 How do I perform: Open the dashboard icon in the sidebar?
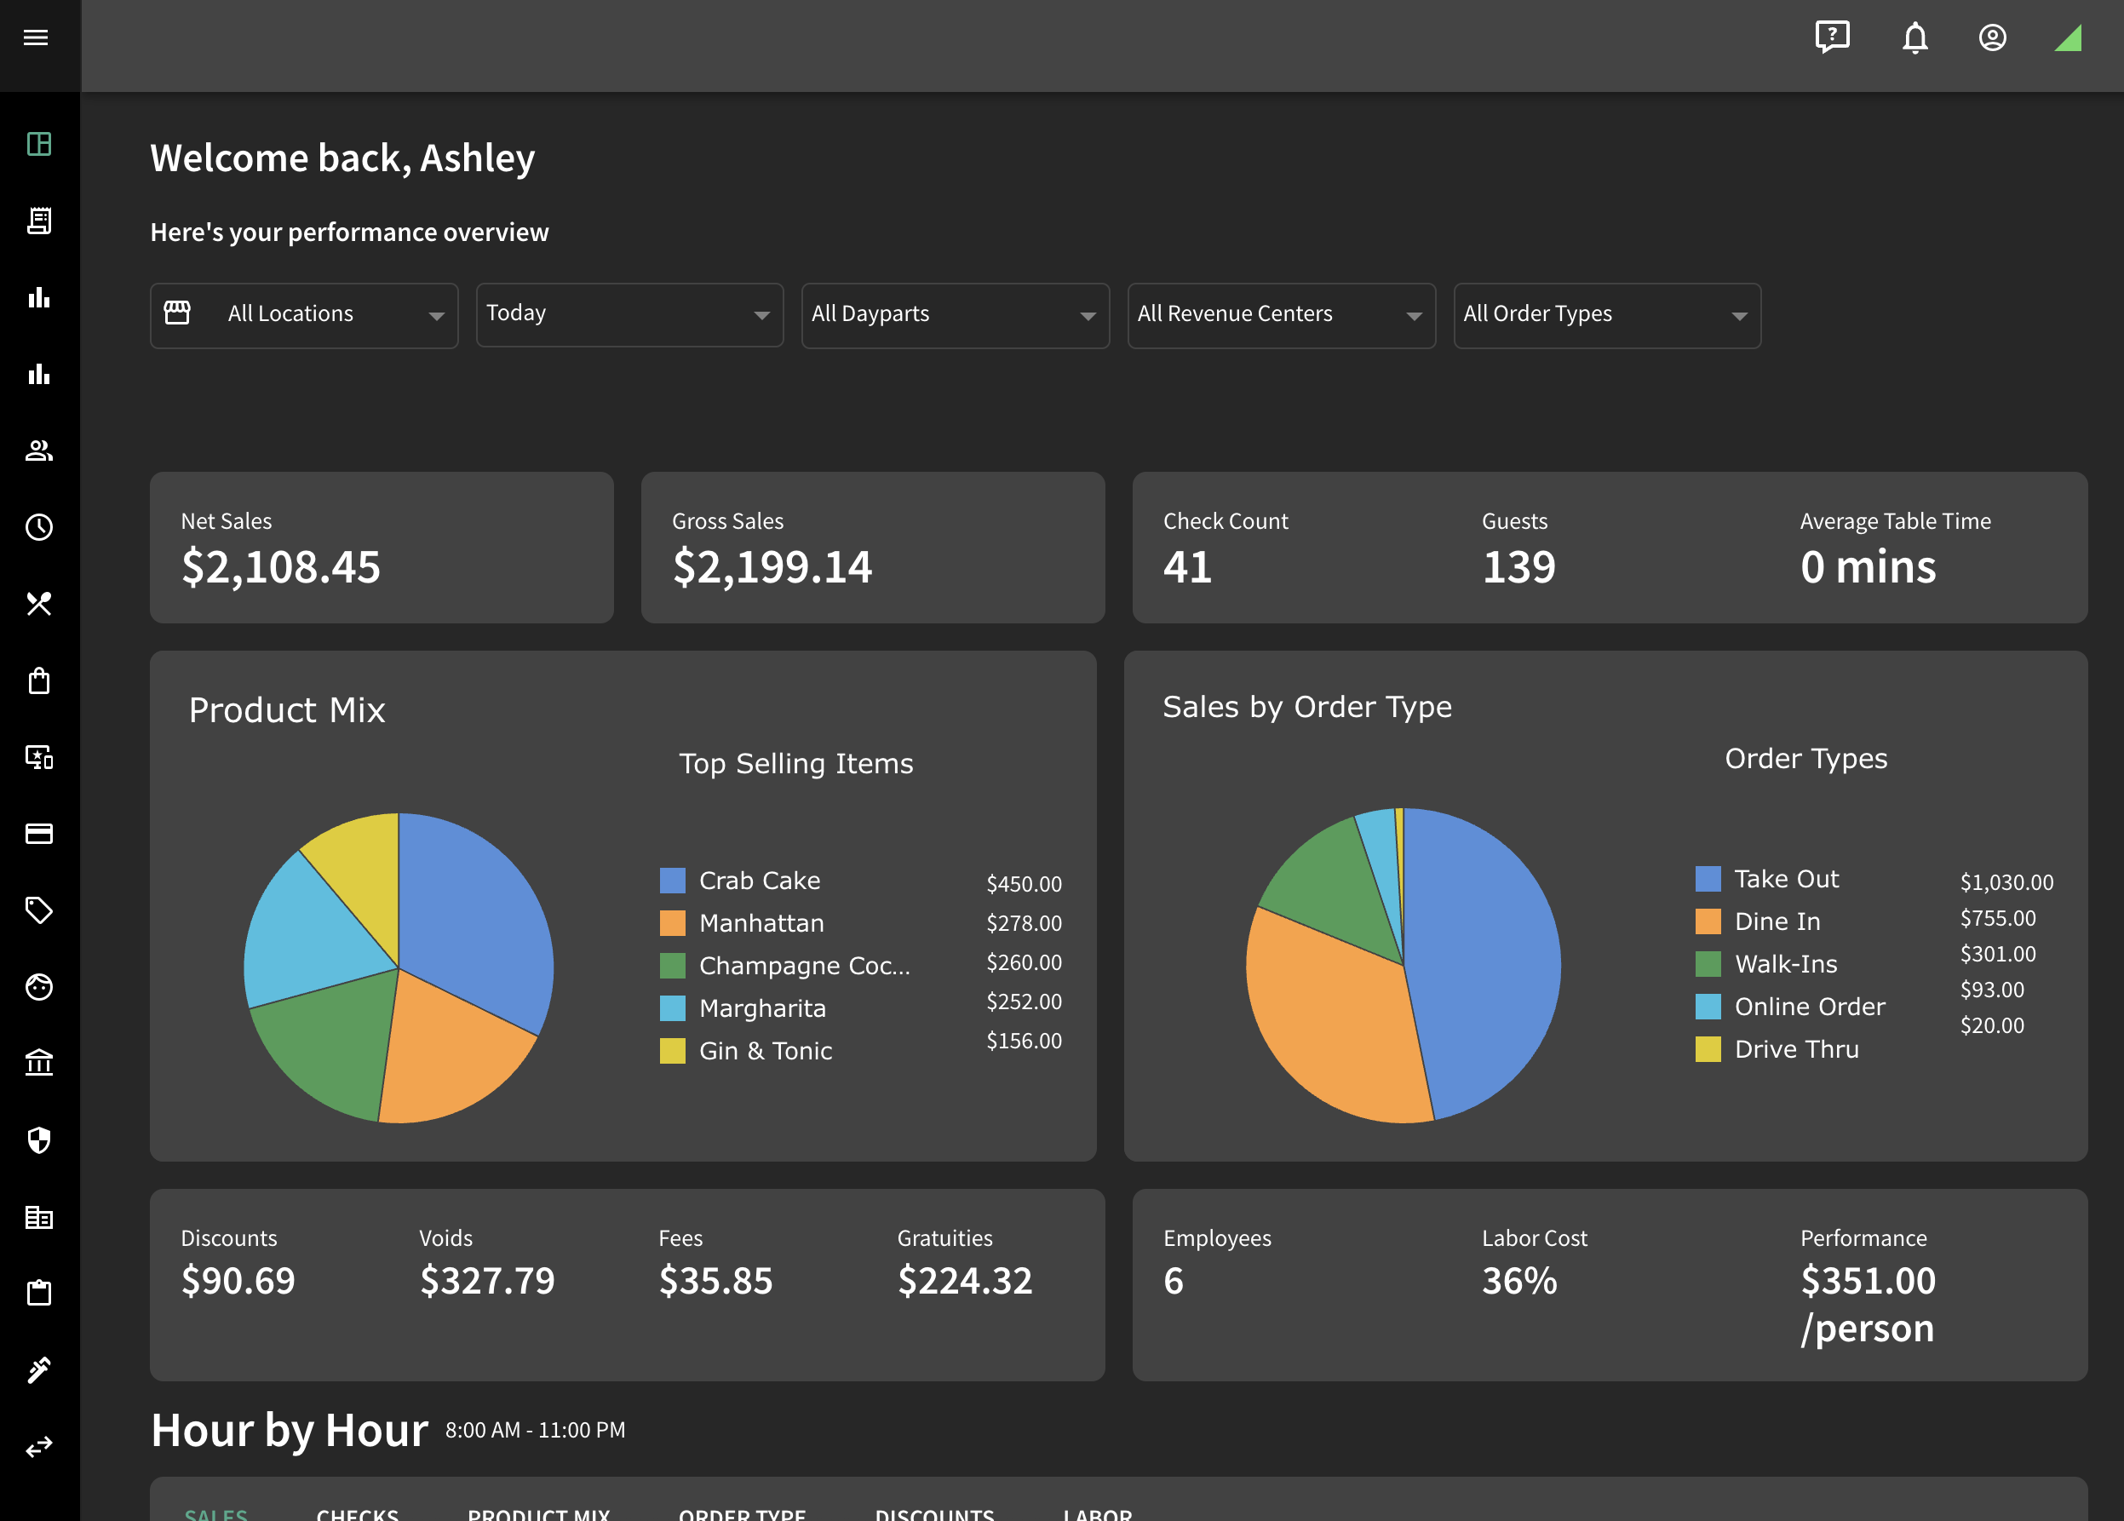point(39,143)
